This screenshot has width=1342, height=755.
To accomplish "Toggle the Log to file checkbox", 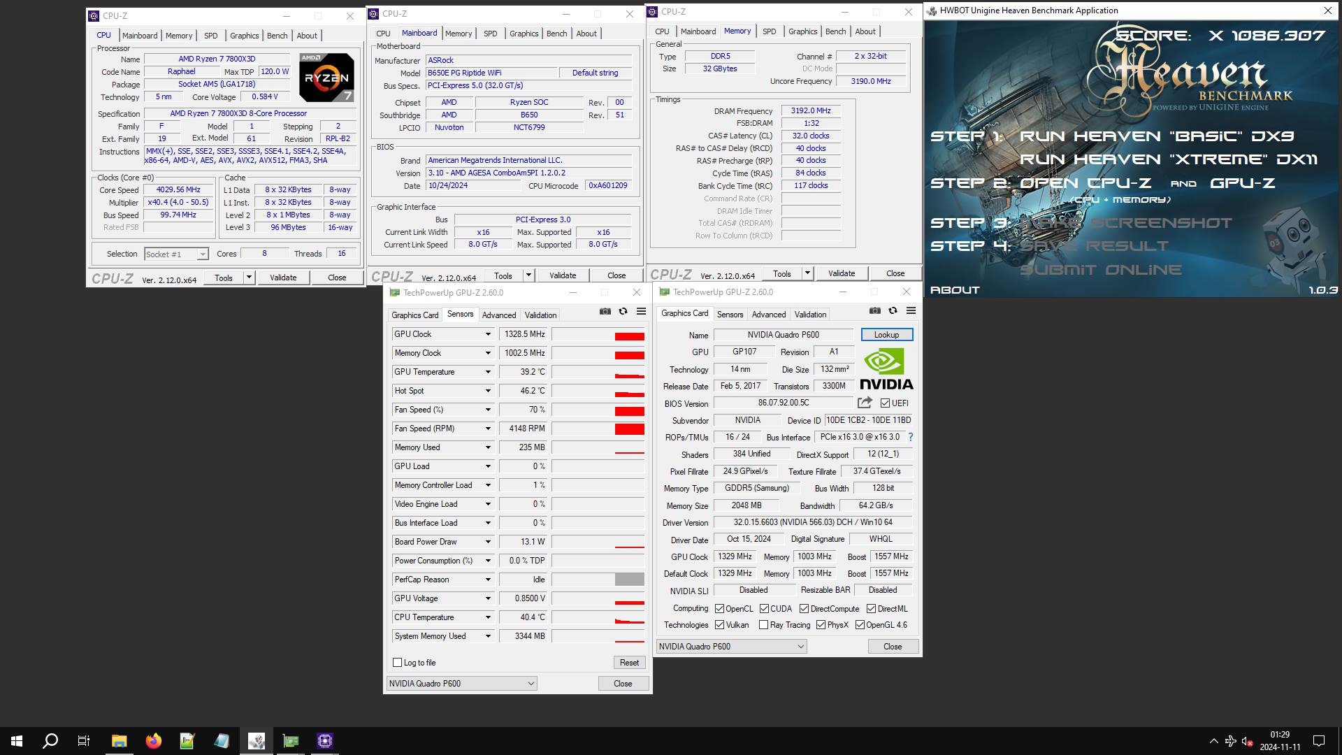I will tap(398, 663).
